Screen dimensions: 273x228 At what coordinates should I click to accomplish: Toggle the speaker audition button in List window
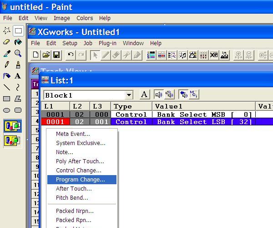point(159,95)
